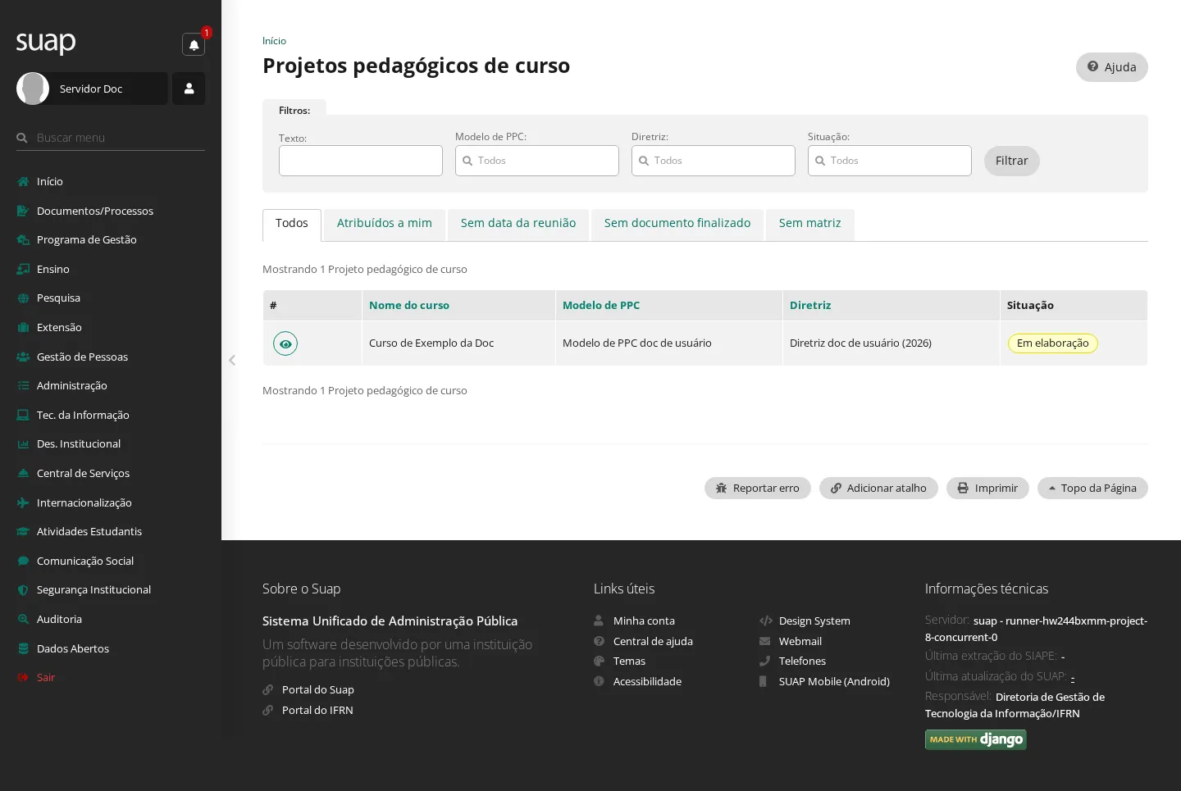Open Temas footer link
Image resolution: width=1181 pixels, height=791 pixels.
click(629, 661)
